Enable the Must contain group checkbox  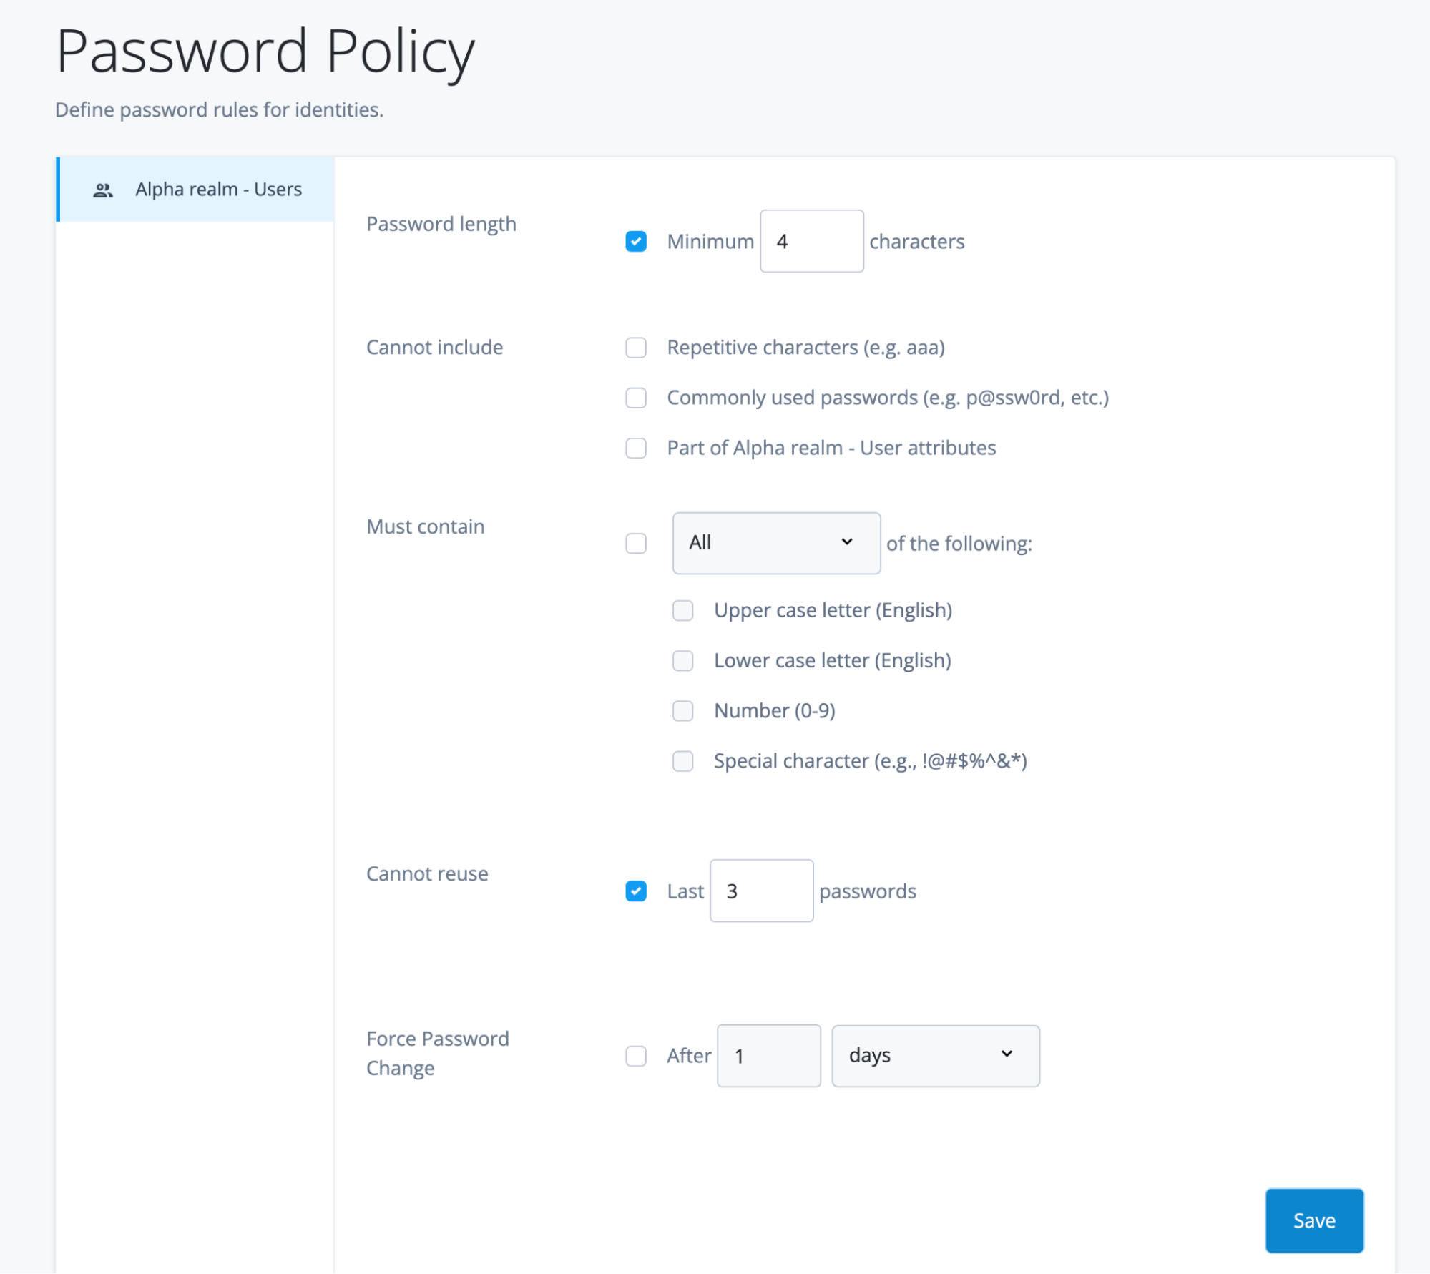pyautogui.click(x=636, y=541)
